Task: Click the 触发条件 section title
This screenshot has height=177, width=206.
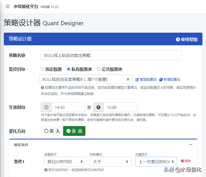Action: pos(21,145)
